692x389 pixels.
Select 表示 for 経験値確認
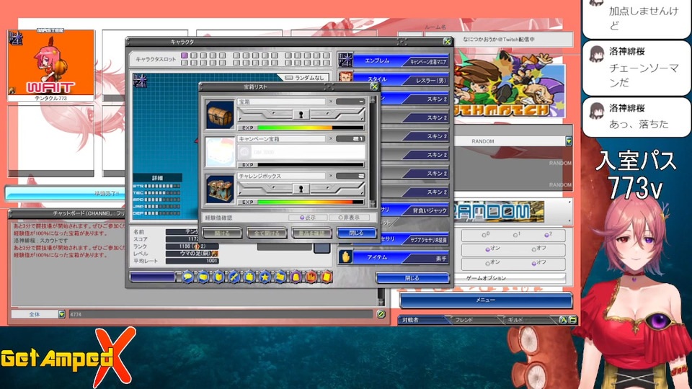point(308,218)
